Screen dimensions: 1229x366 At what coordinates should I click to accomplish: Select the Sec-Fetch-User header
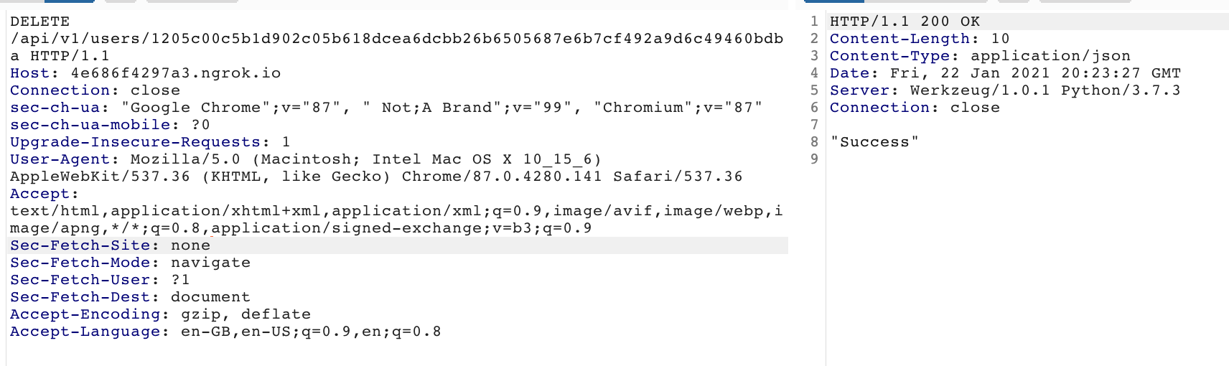pos(100,280)
